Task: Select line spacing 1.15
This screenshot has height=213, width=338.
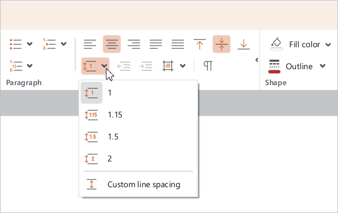Action: pyautogui.click(x=138, y=115)
